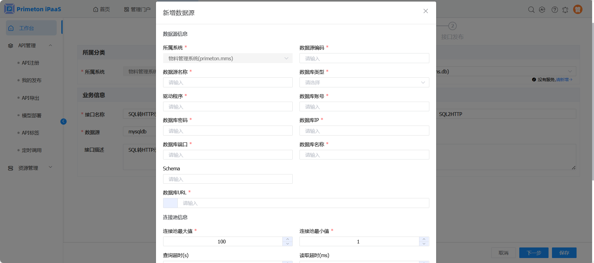Click the orange user avatar icon
Viewport: 594px width, 263px height.
(x=577, y=10)
